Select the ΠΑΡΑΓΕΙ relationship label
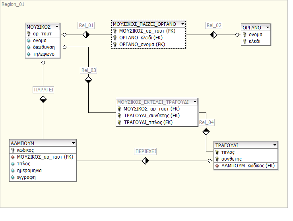The width and height of the screenshot is (293, 221). [44, 90]
